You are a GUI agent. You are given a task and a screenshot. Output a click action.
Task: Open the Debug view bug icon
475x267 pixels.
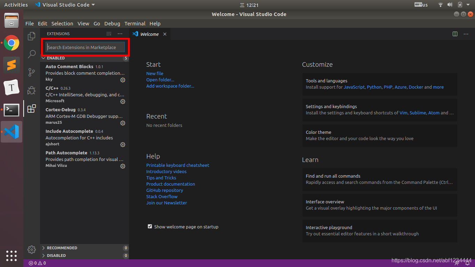[32, 90]
